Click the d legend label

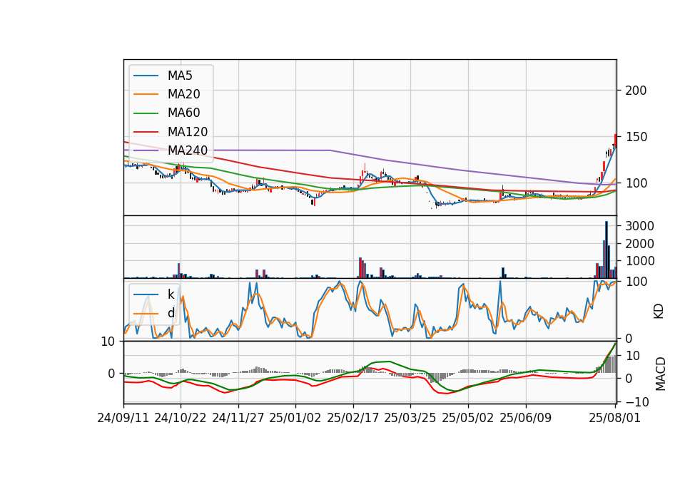[171, 313]
